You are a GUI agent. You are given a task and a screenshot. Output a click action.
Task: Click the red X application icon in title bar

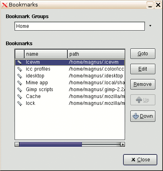(5, 5)
